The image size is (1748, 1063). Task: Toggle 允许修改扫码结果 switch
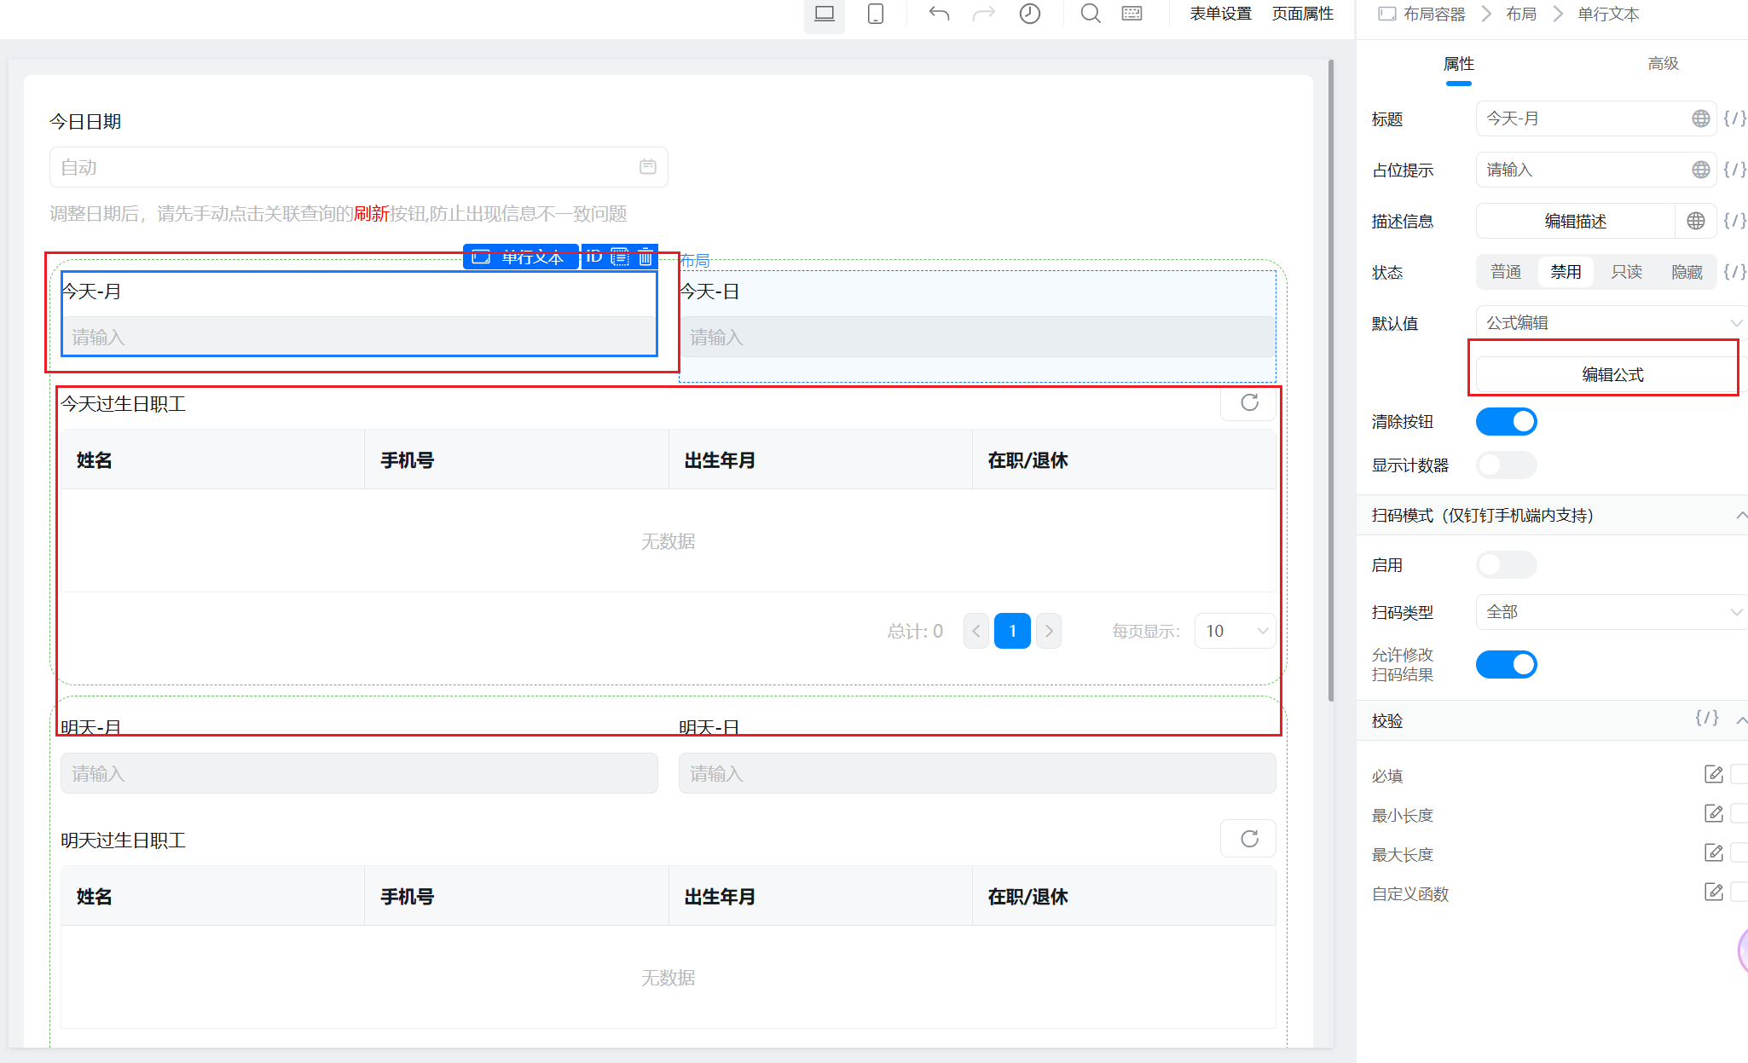(x=1506, y=665)
